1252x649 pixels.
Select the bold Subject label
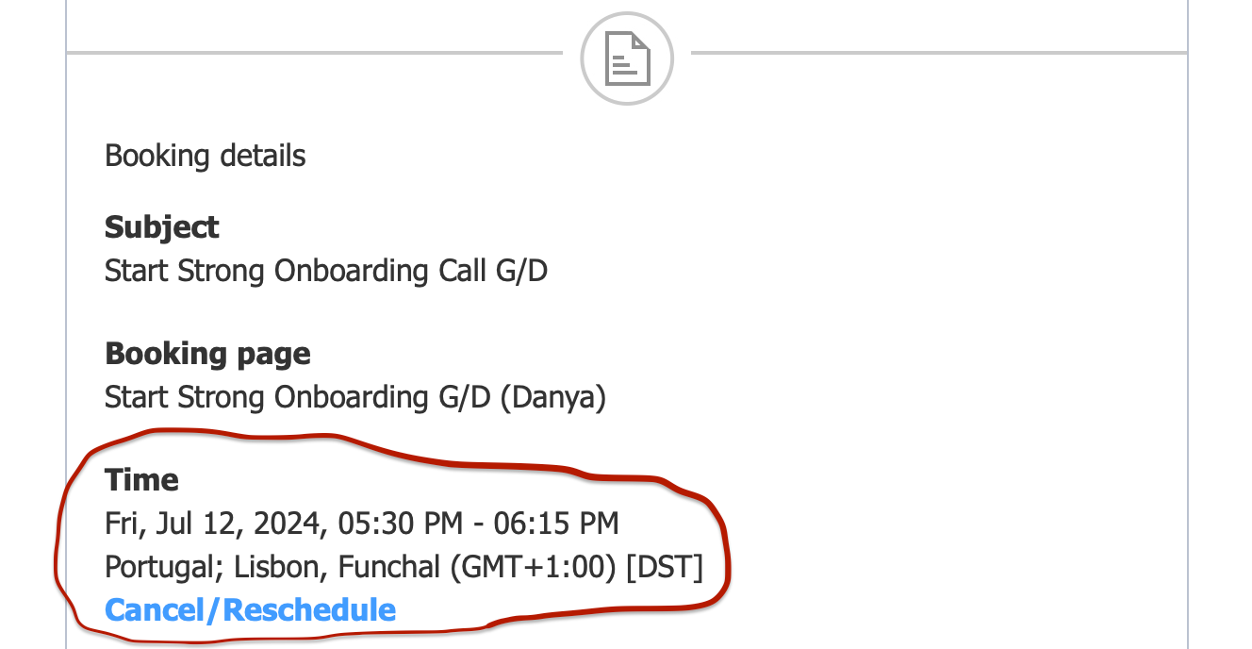(x=161, y=227)
